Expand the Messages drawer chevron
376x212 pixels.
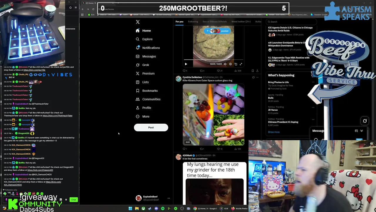(x=362, y=131)
